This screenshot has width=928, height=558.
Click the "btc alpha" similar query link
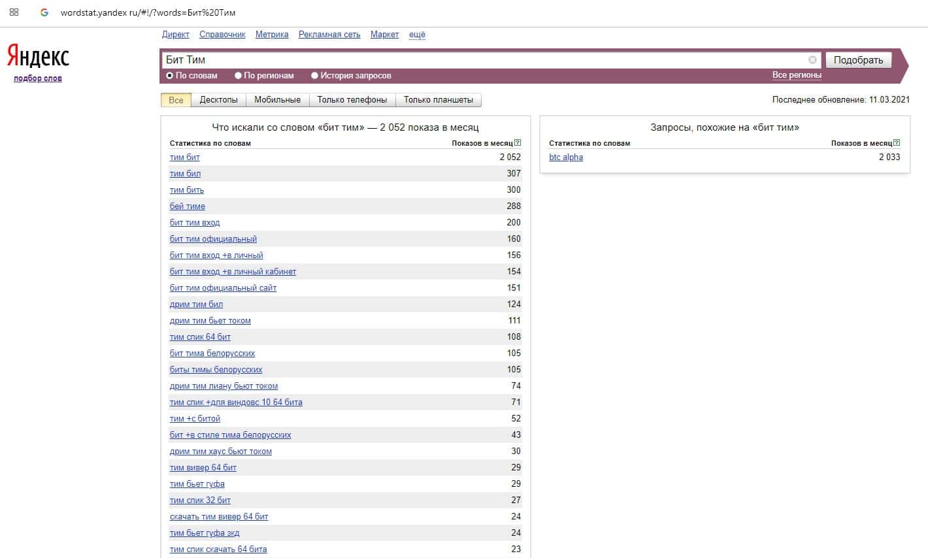pos(566,157)
